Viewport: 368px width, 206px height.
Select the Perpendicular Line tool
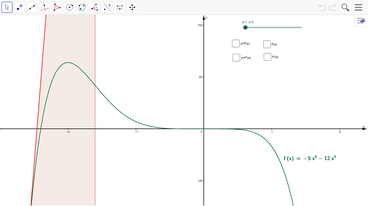[45, 7]
